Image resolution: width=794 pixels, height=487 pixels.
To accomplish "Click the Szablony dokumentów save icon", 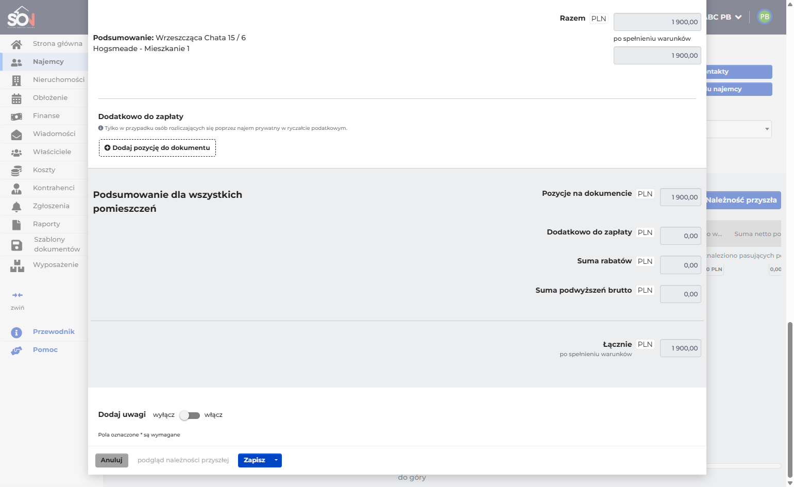I will (16, 245).
